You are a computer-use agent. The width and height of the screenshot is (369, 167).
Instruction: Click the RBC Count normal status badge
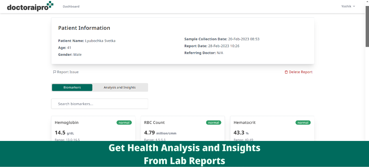point(214,123)
